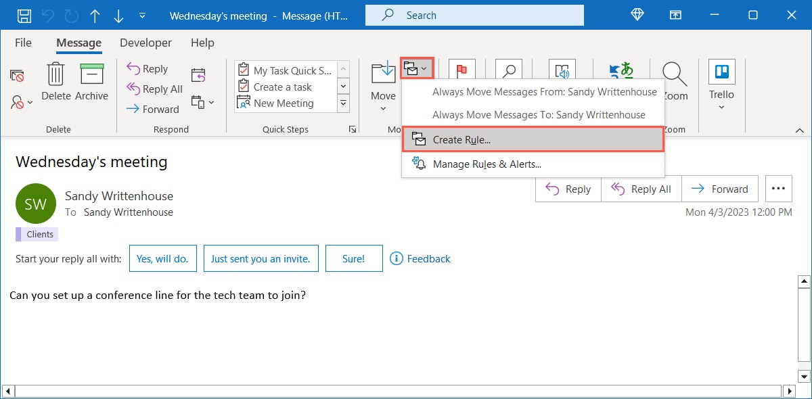Screen dimensions: 812x399
Task: Open the Move dropdown chevron
Action: (x=382, y=106)
